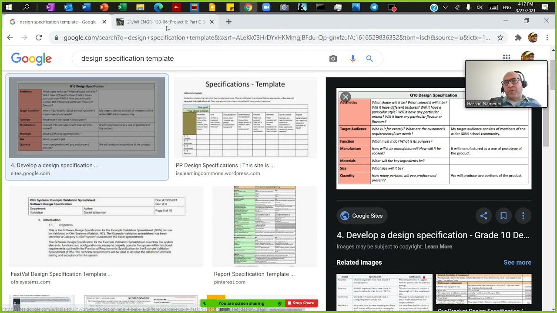Click the address bar URL

(x=277, y=38)
